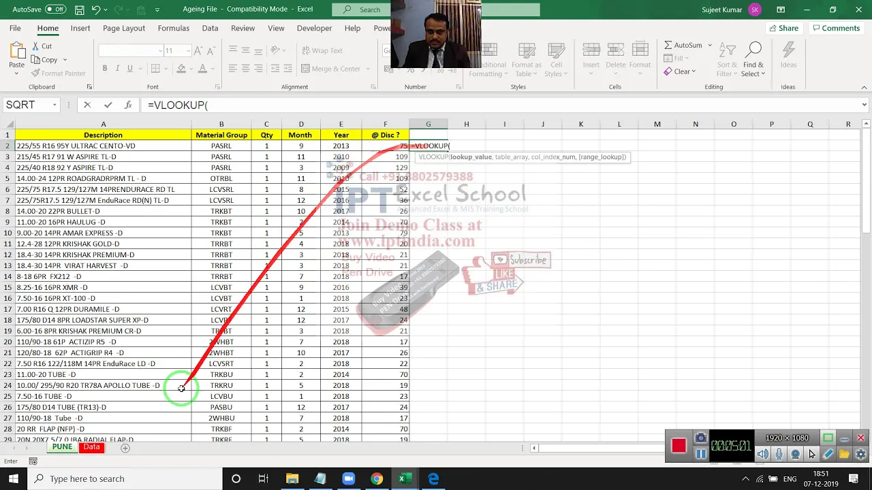Toggle Bold formatting

click(x=105, y=69)
